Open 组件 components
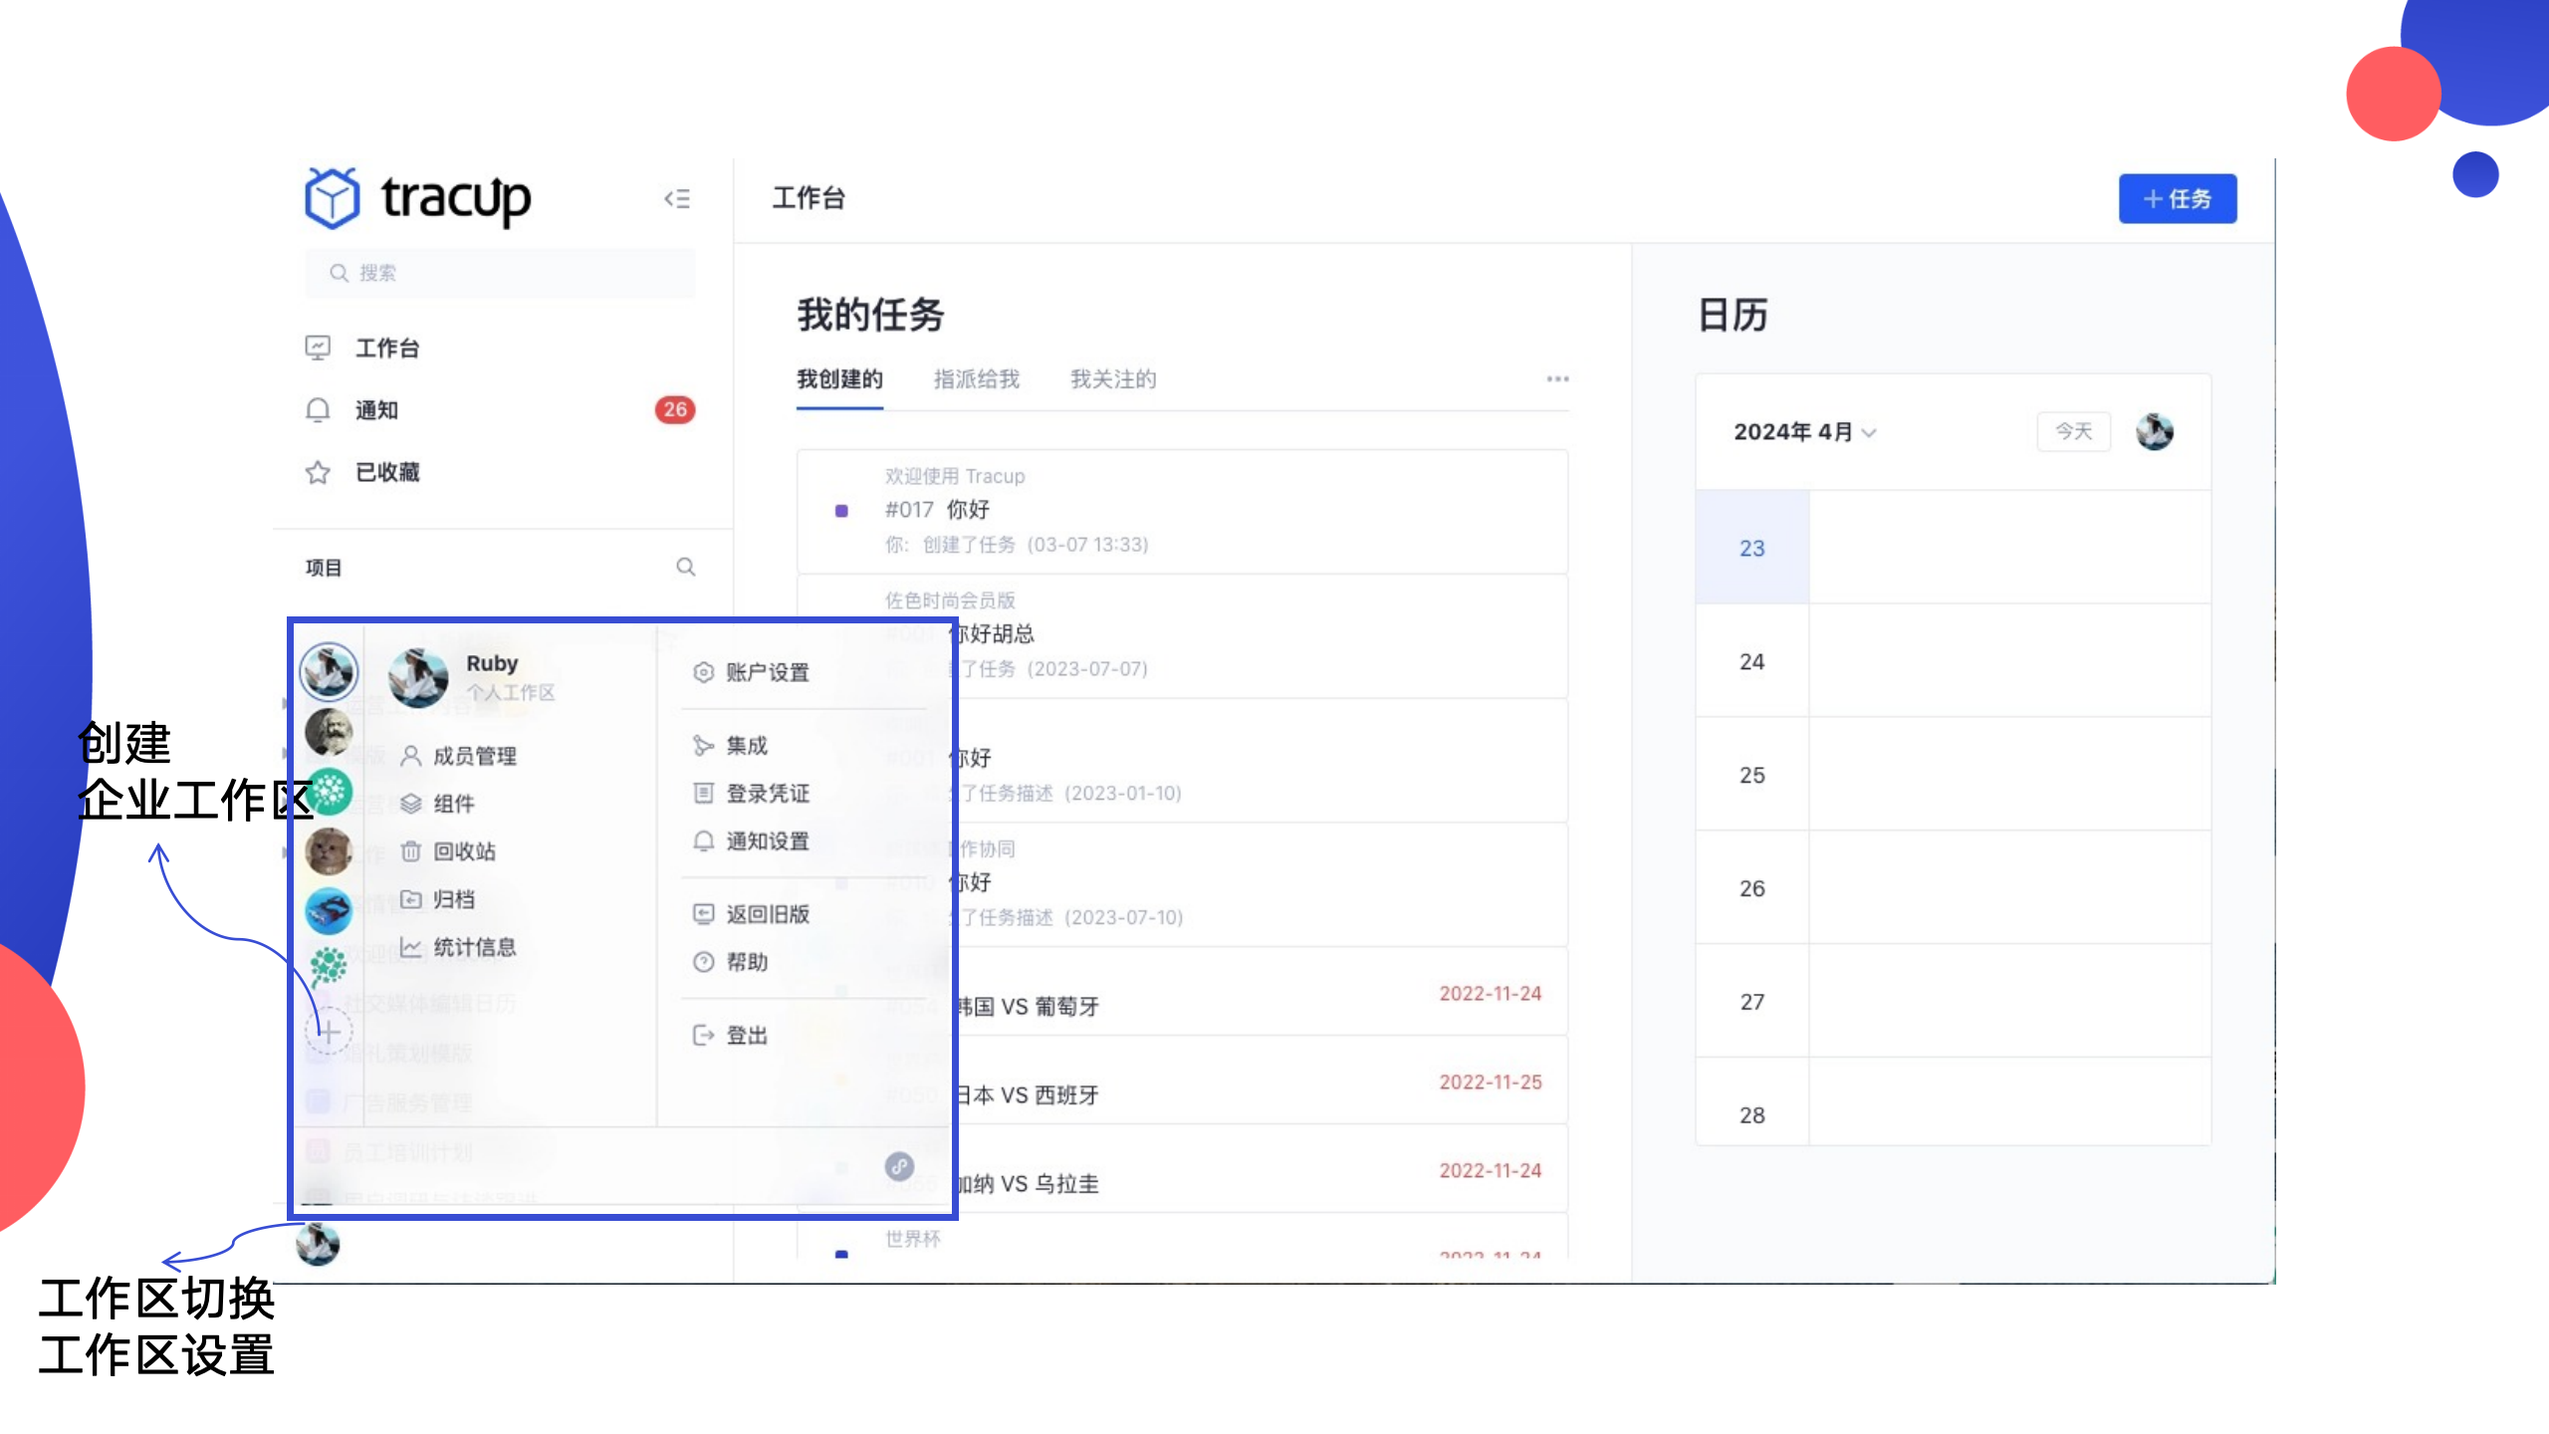The image size is (2549, 1434). click(x=453, y=804)
